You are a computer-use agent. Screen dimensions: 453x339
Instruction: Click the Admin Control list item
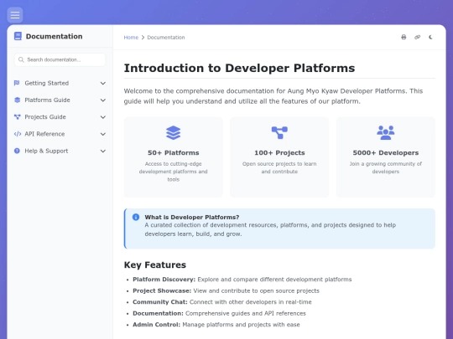[x=216, y=325]
